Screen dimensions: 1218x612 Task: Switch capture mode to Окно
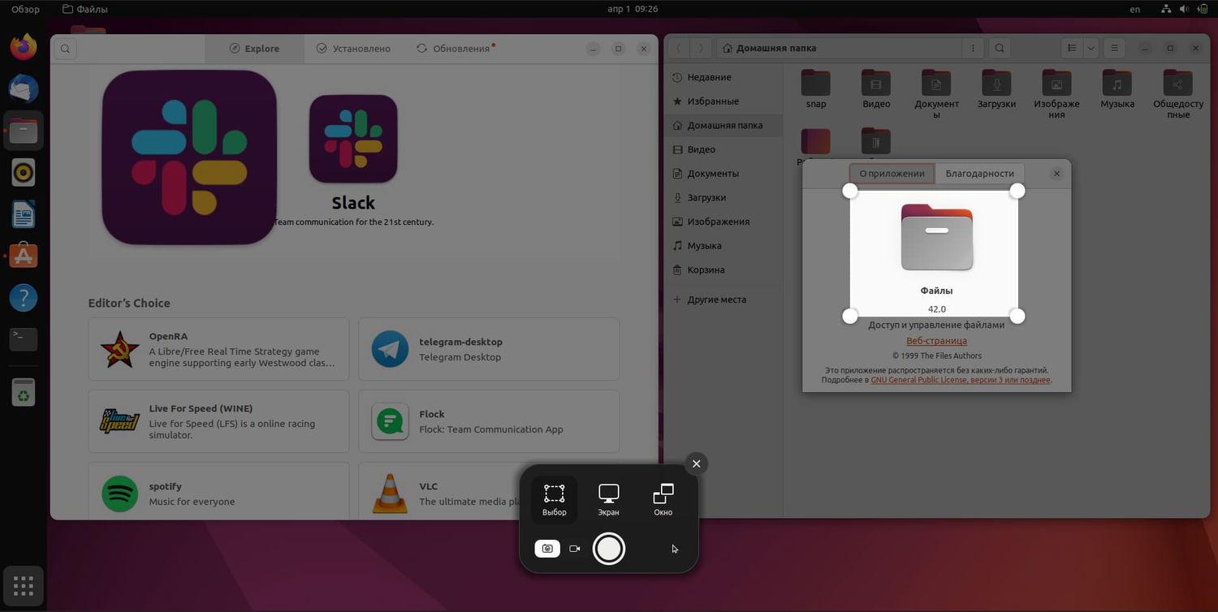click(x=663, y=498)
